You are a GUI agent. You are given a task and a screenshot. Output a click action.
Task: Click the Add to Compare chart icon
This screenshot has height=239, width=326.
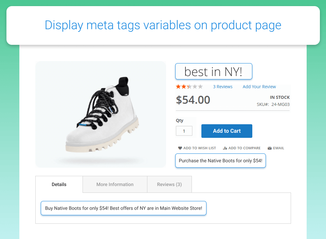click(224, 148)
